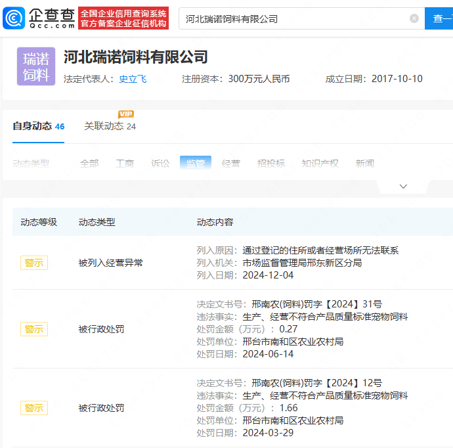453x448 pixels.
Task: Select the 诉讼 filter option
Action: coord(160,164)
